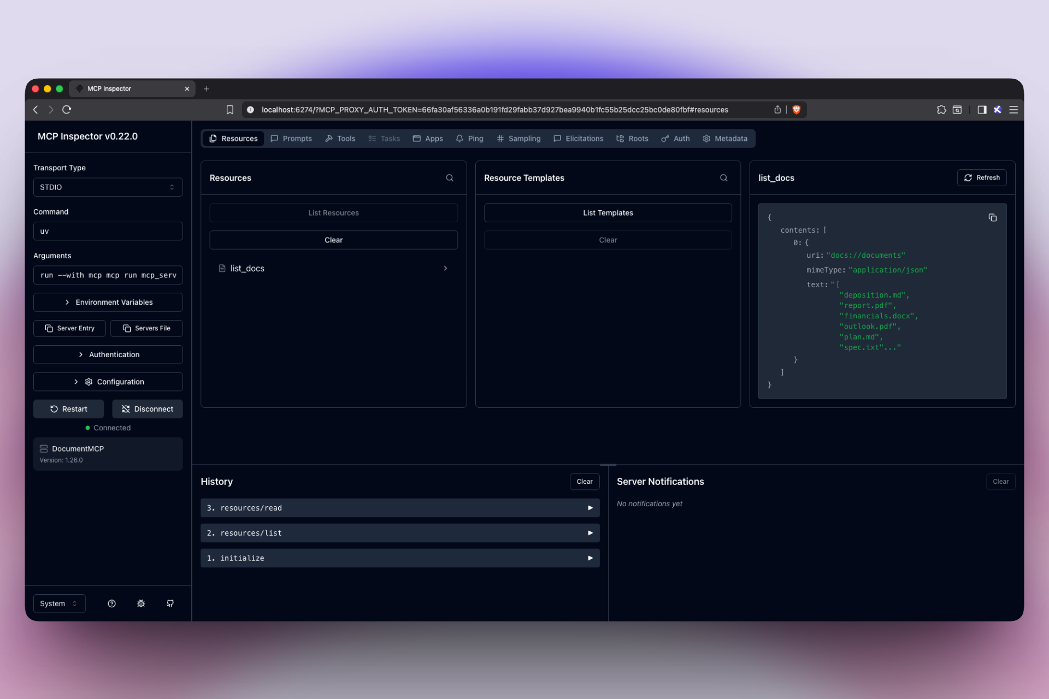Open the GitHub icon in sidebar footer

pyautogui.click(x=170, y=603)
